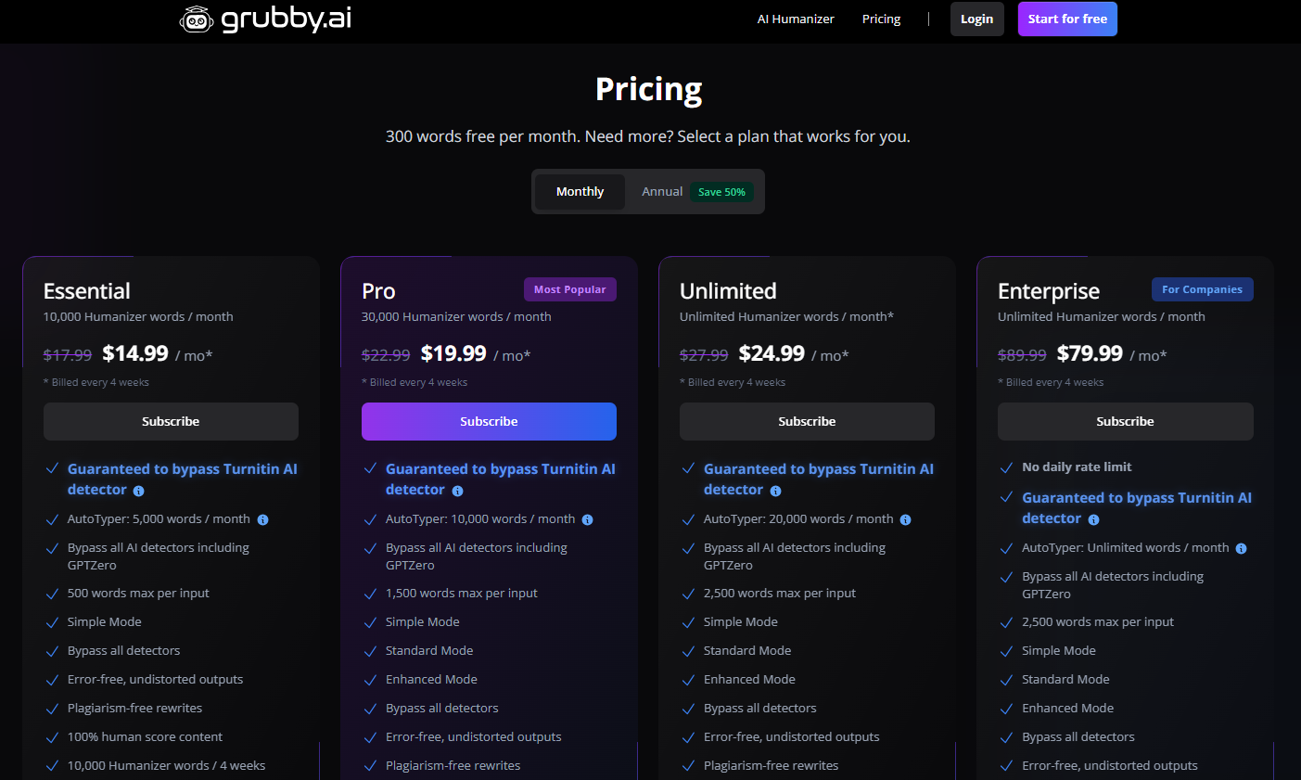1301x780 pixels.
Task: Click 'Simple Mode' in Essential card
Action: 104,622
